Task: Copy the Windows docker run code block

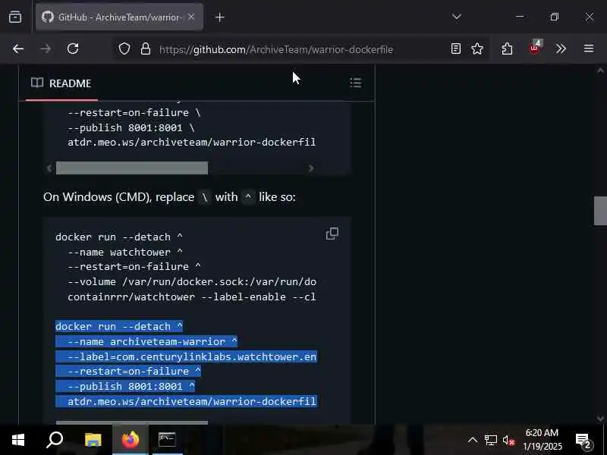Action: coord(332,234)
